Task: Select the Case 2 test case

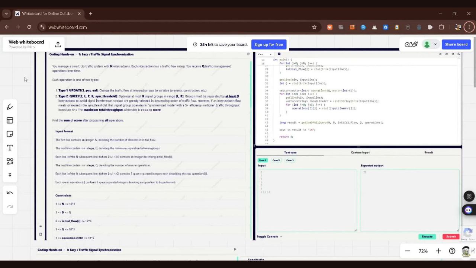Action: click(276, 160)
